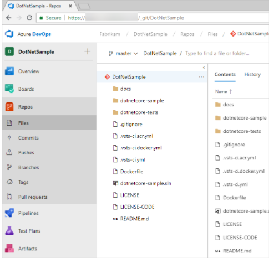Click the docs folder icon in tree
269x258 pixels.
coord(115,89)
